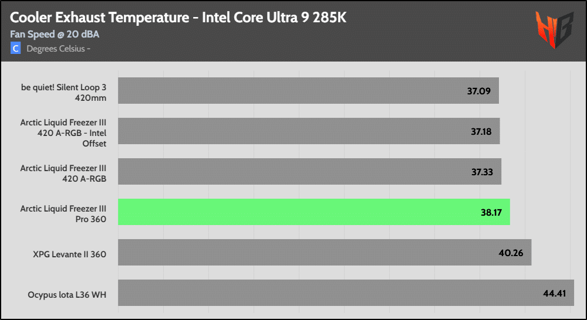Click the 40.26 value label
Image resolution: width=587 pixels, height=320 pixels.
click(512, 253)
